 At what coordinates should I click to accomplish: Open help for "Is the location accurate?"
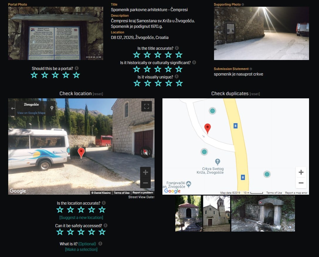coord(104,203)
